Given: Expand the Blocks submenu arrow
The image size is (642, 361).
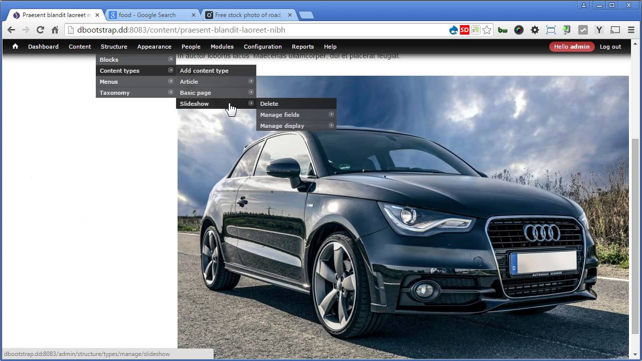Looking at the screenshot, I should click(x=171, y=59).
